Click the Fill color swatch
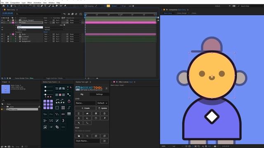 click(108, 6)
